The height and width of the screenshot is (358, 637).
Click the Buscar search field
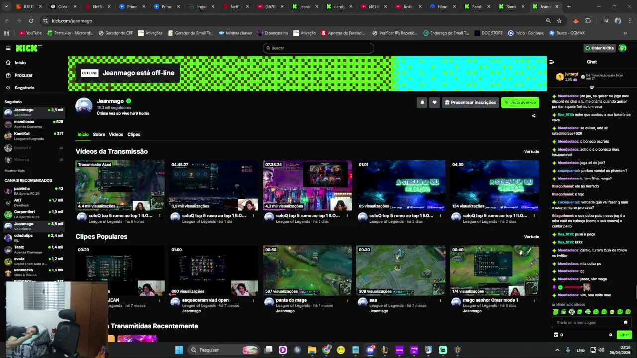coord(318,48)
